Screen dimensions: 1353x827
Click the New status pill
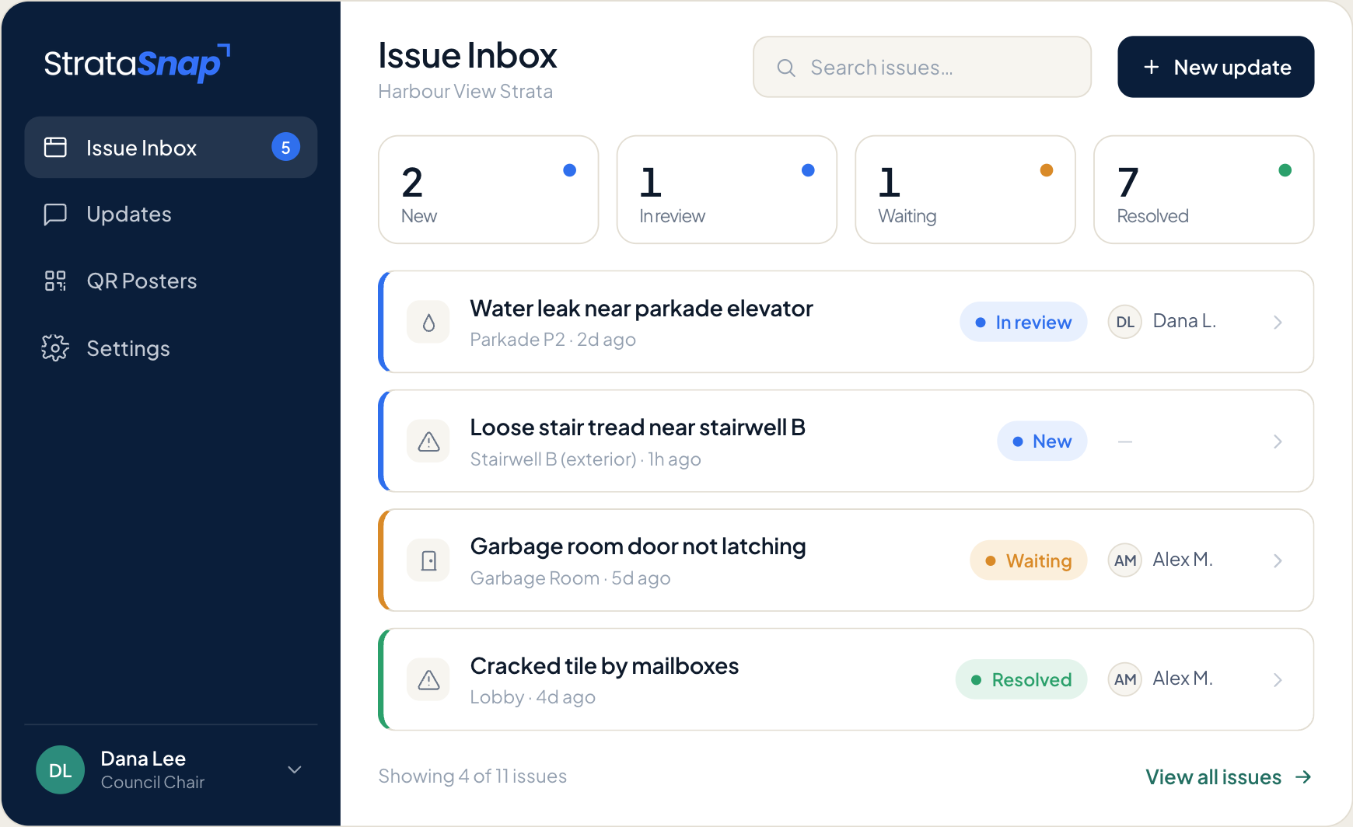[1042, 441]
